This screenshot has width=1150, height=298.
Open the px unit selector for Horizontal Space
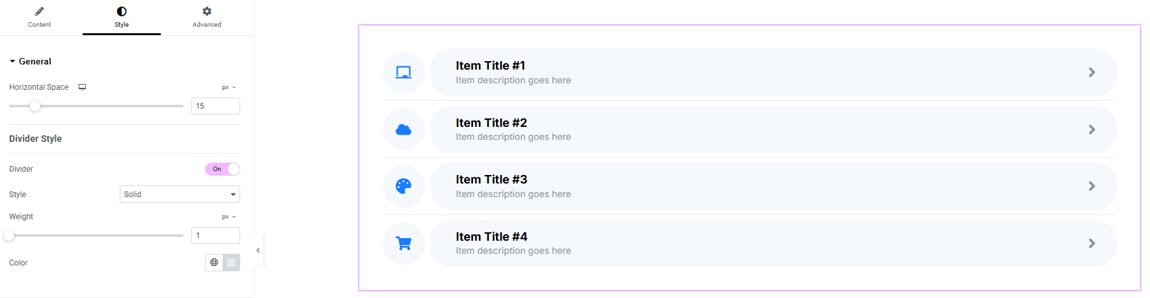(228, 87)
